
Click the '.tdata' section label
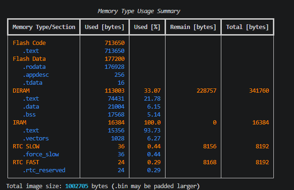33,83
